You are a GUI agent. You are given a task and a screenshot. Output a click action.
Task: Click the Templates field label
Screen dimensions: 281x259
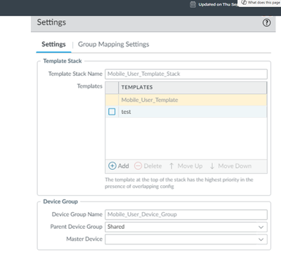coord(90,86)
